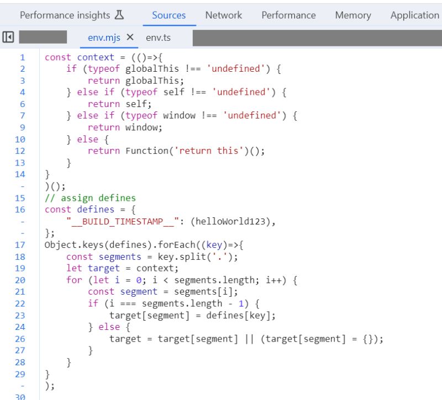The width and height of the screenshot is (442, 400).
Task: Open the Network panel
Action: coord(223,15)
